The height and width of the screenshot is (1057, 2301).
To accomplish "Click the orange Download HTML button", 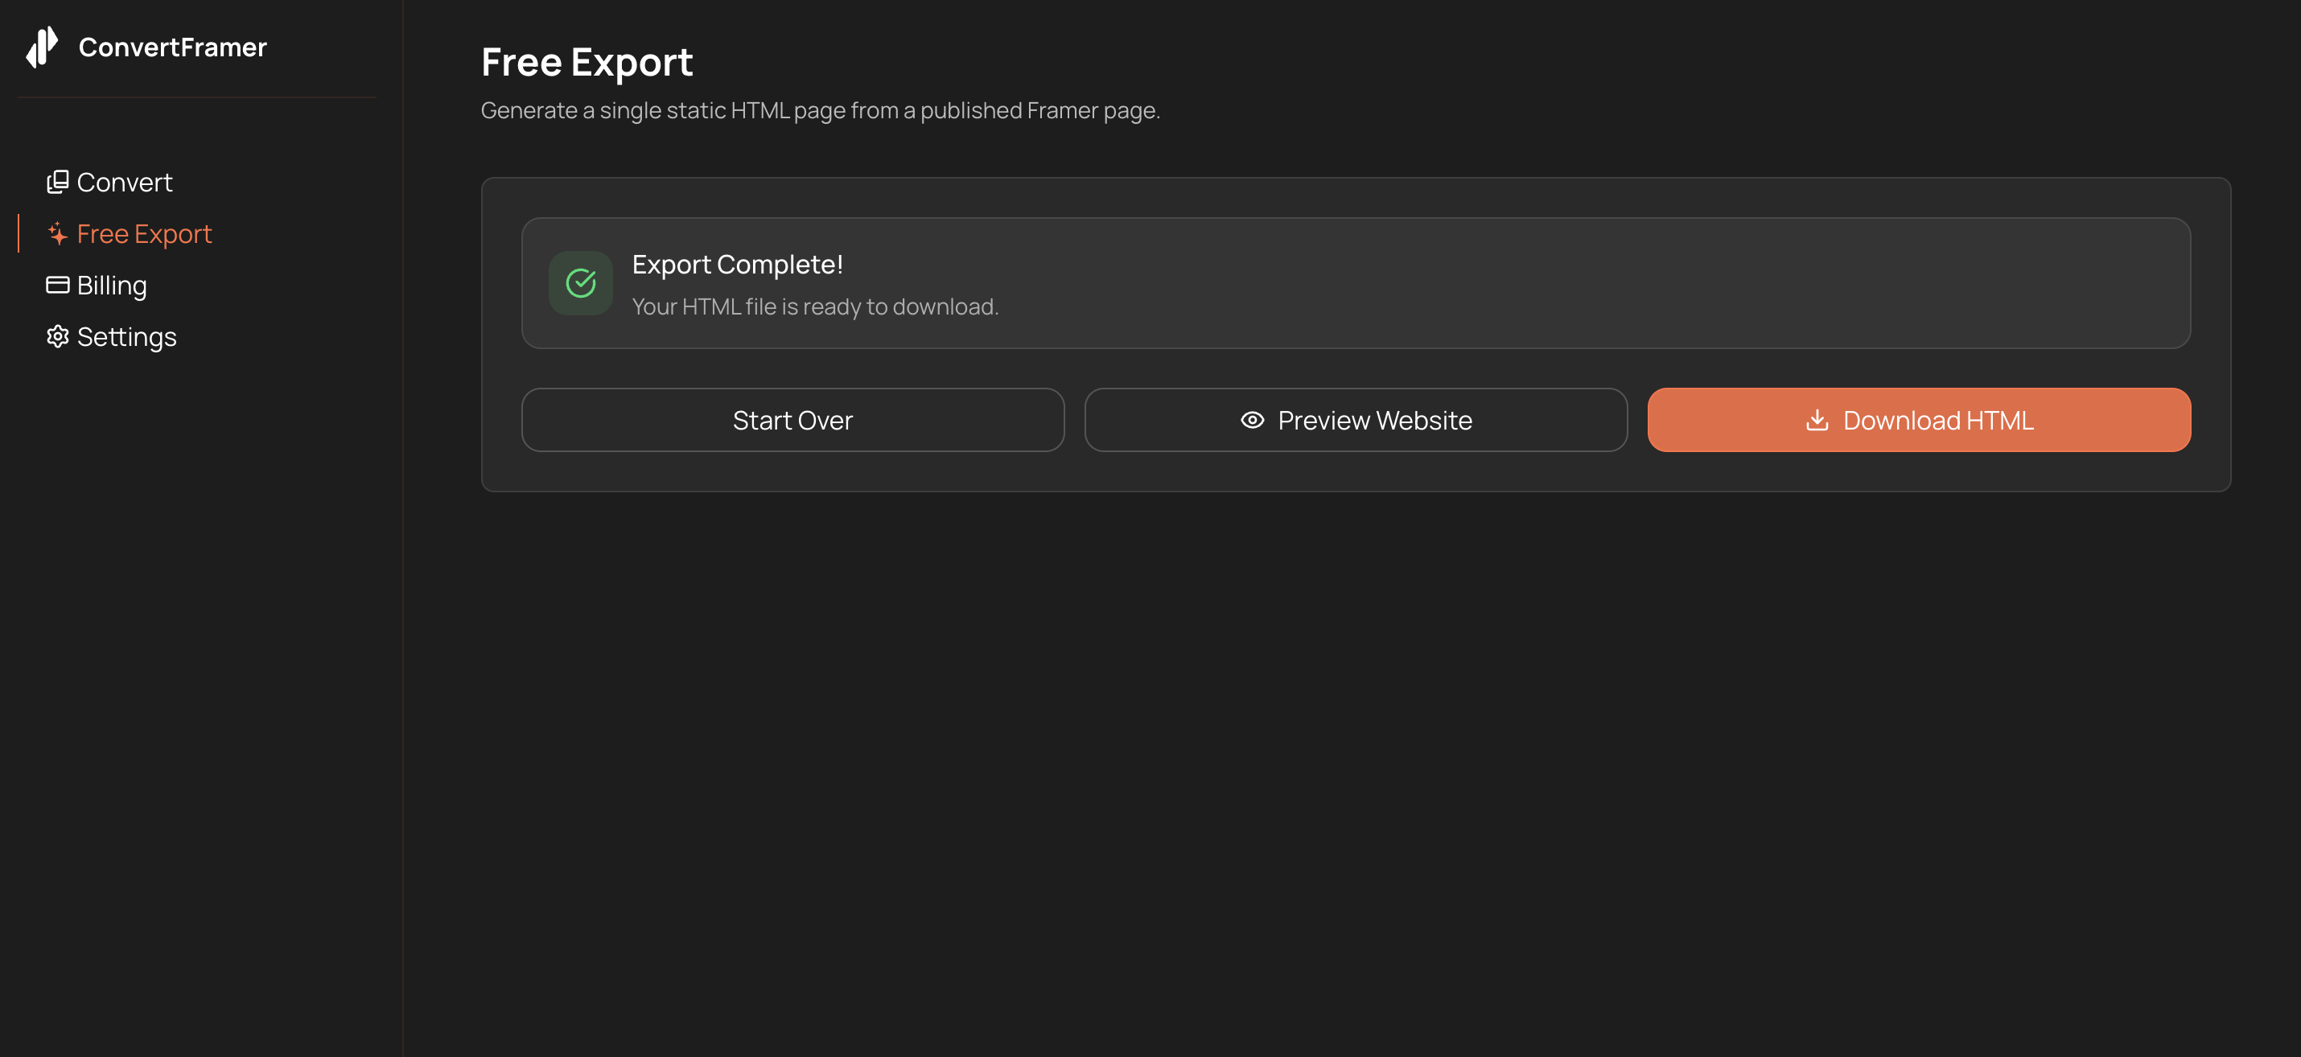I will (x=1918, y=420).
